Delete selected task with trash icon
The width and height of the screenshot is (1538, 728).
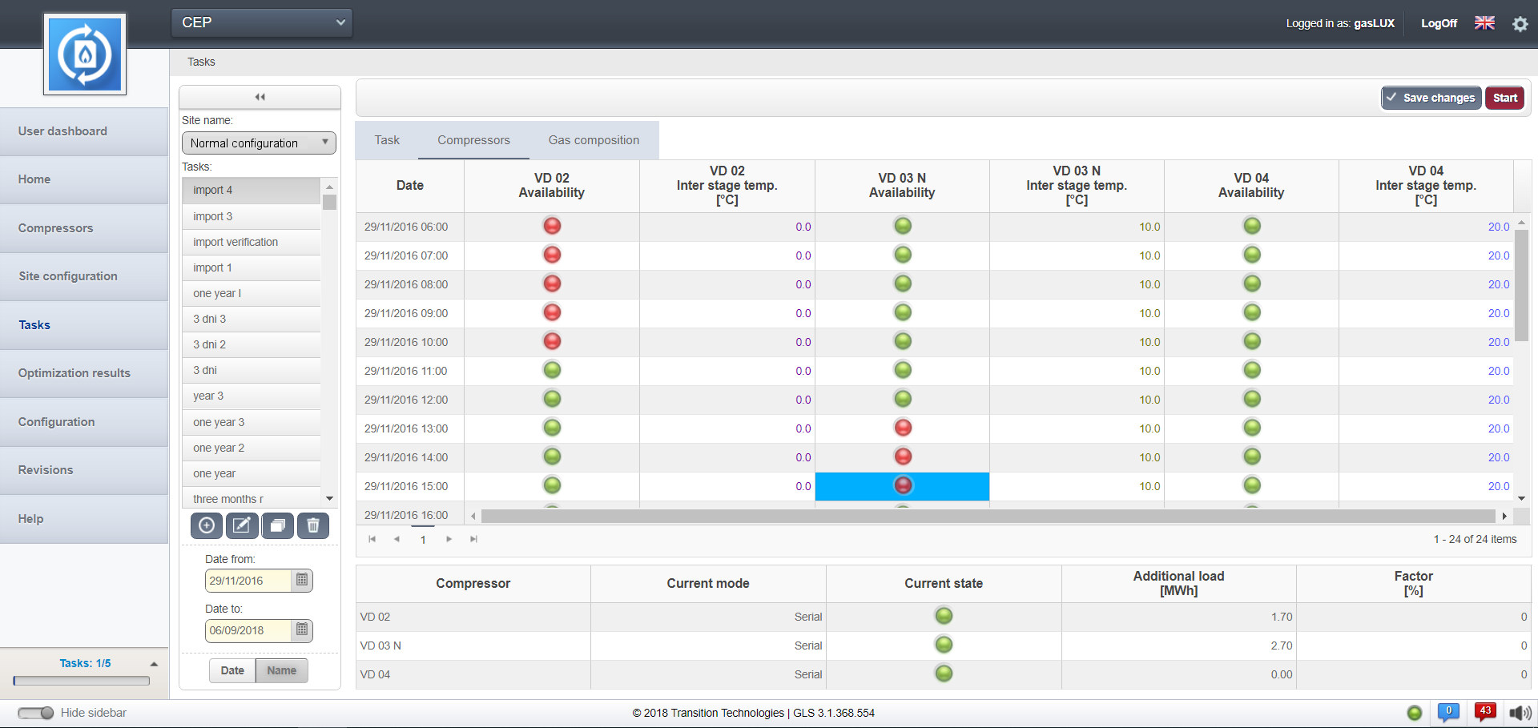313,525
